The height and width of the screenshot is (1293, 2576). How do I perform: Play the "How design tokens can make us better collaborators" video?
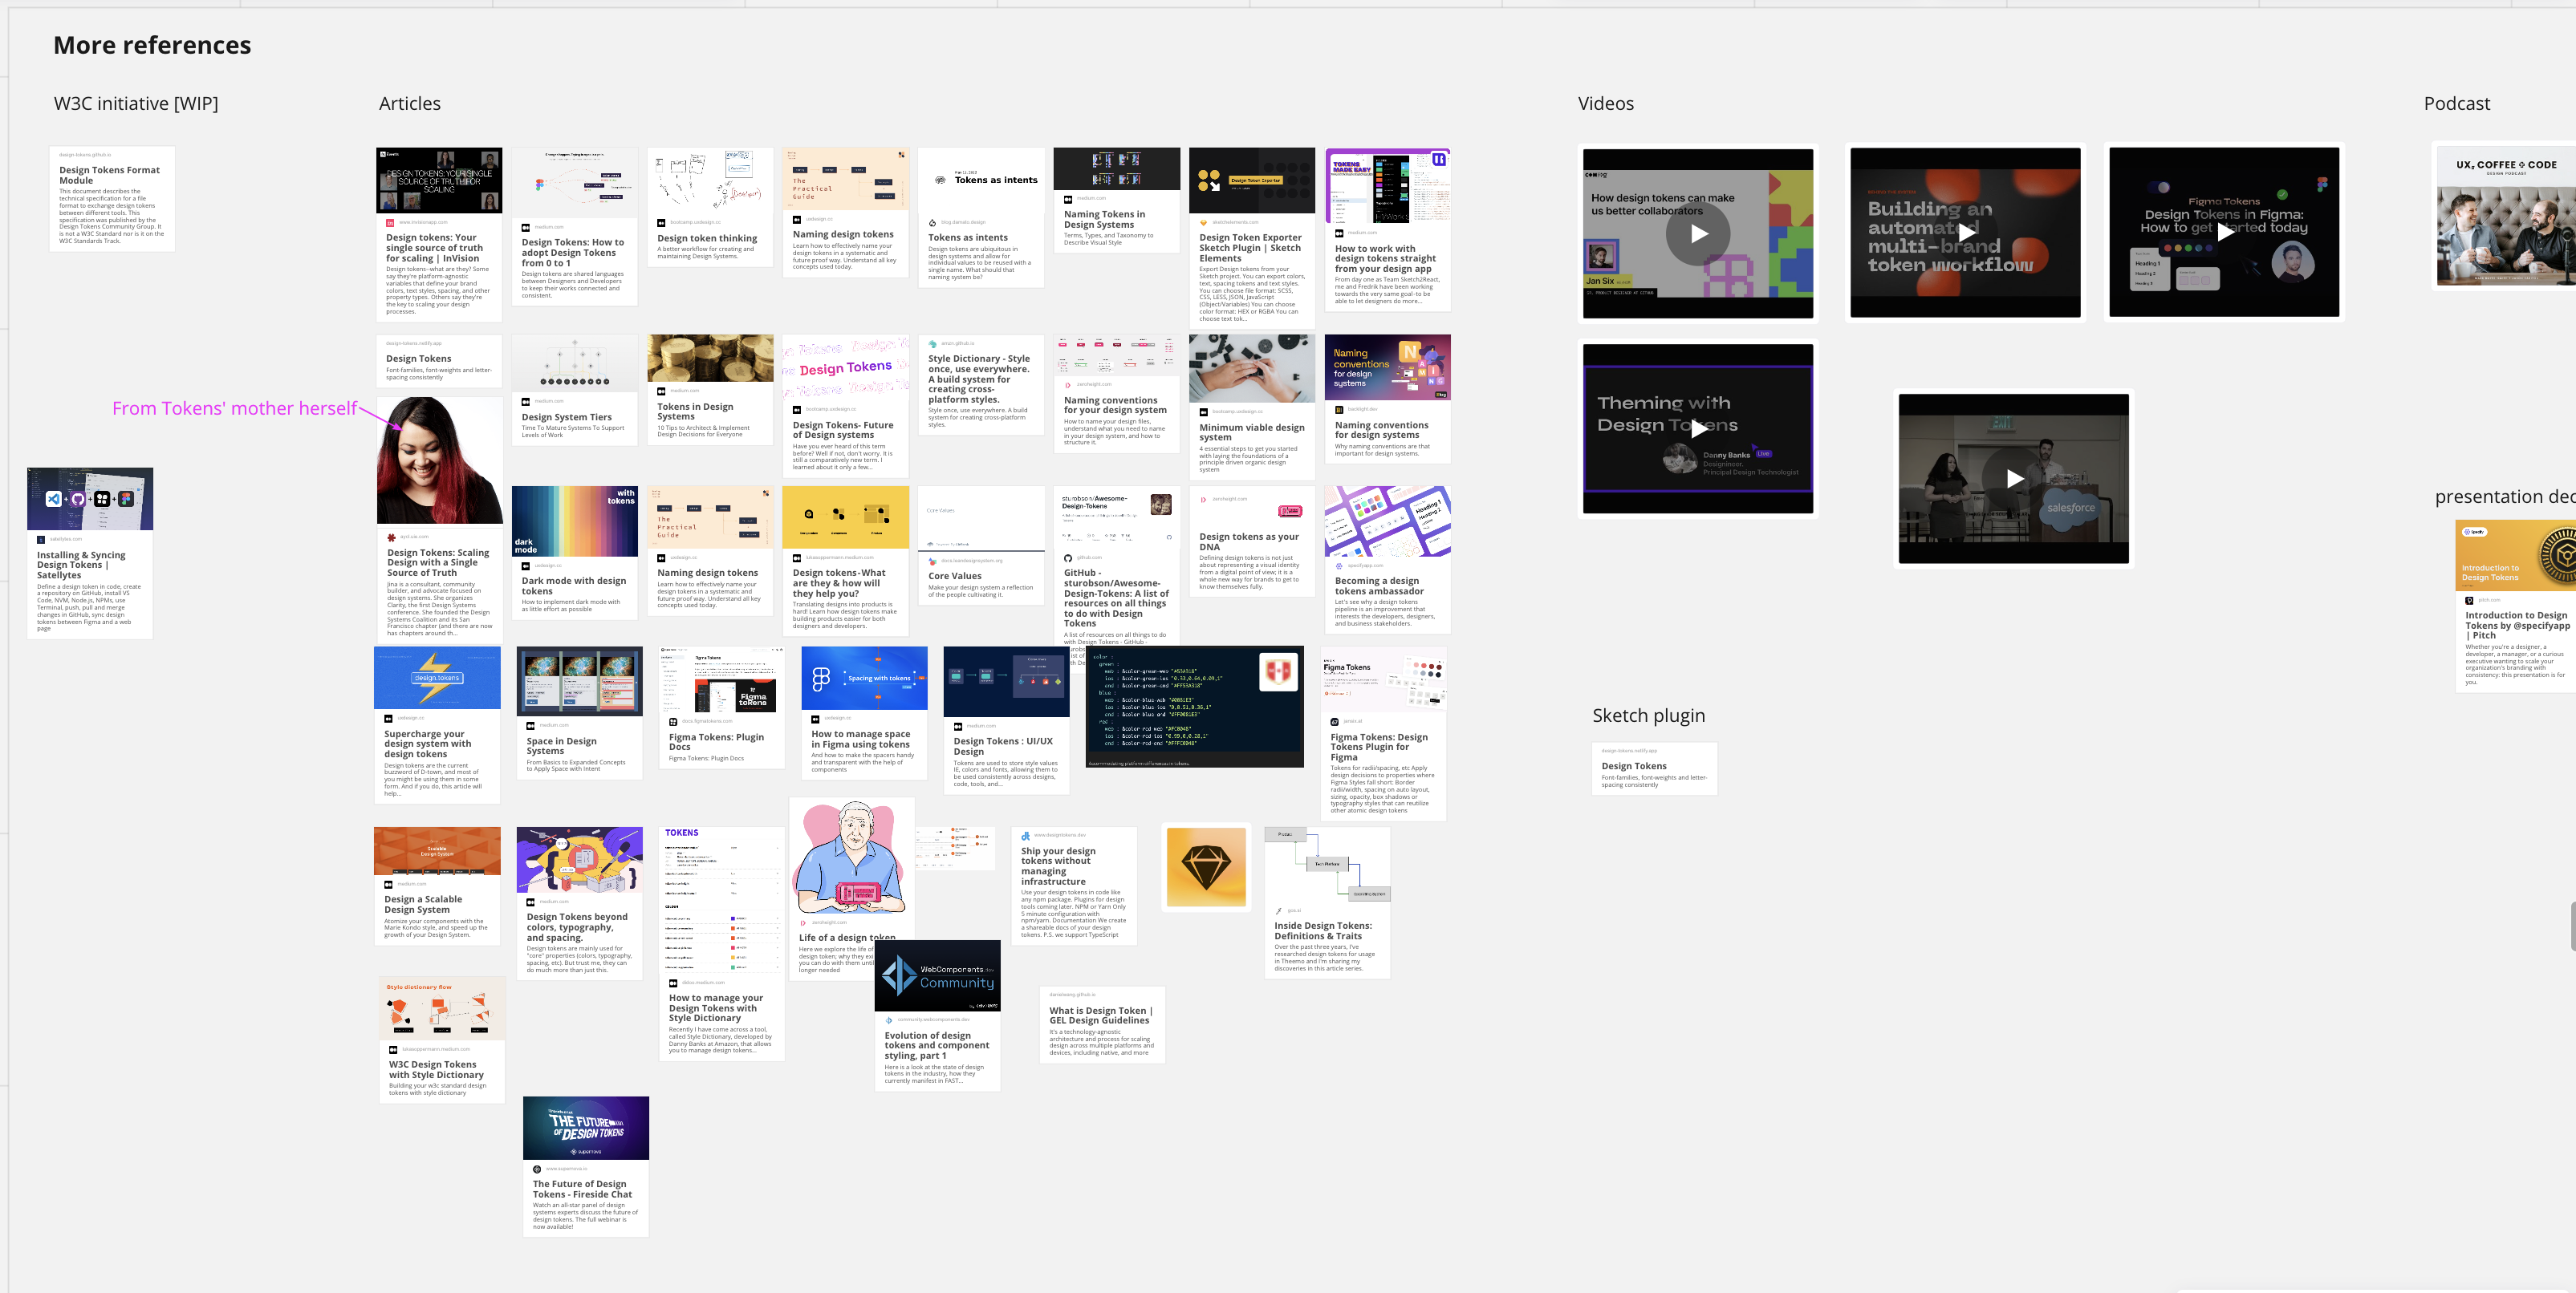point(1698,234)
